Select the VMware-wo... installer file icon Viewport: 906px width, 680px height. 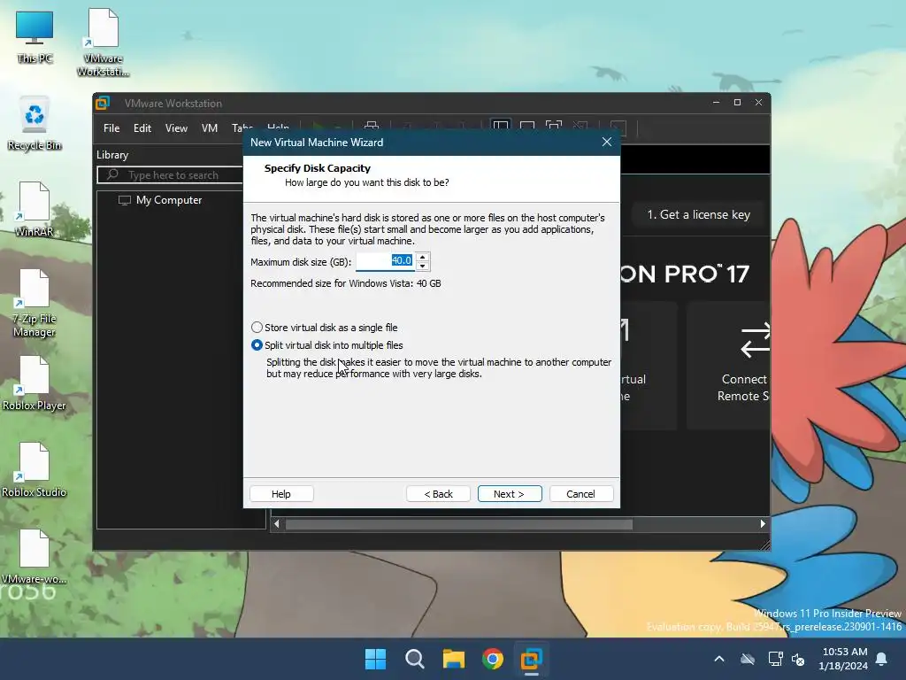pyautogui.click(x=35, y=557)
